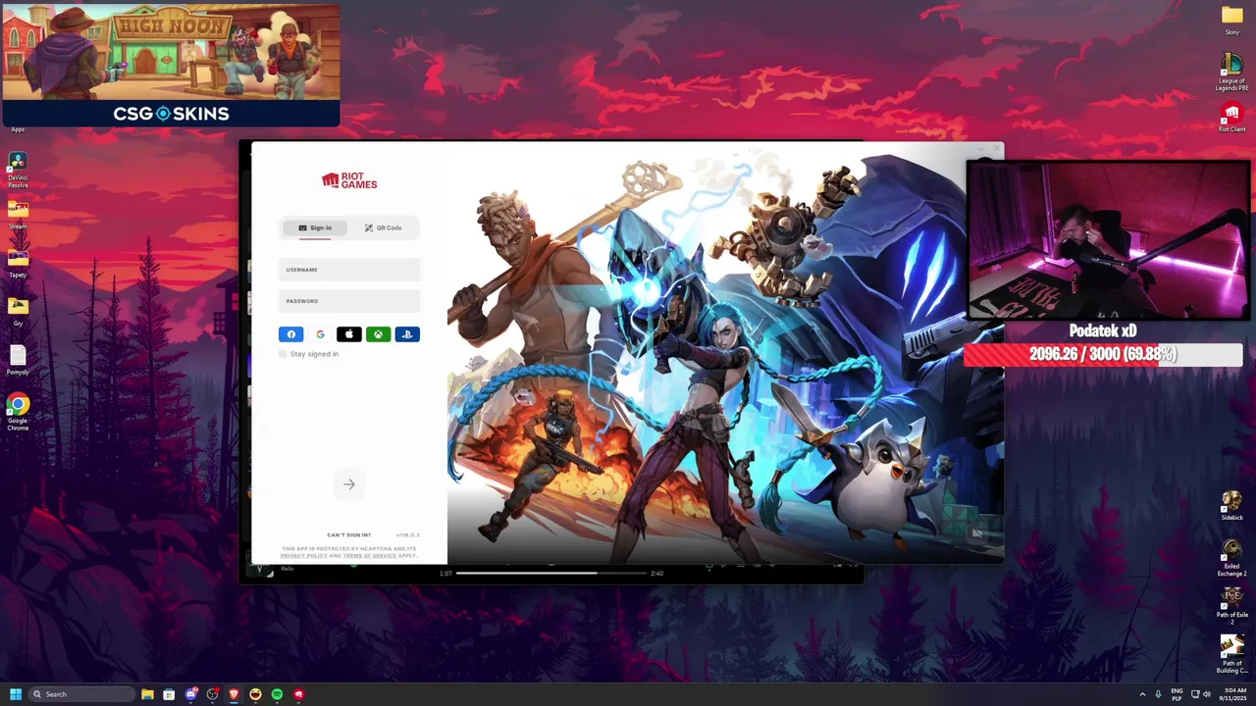Tick the Stay signed in checkbox
This screenshot has width=1256, height=706.
[283, 354]
